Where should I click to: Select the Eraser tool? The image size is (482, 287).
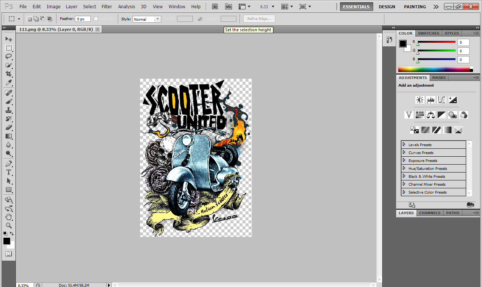9,127
